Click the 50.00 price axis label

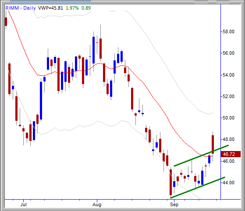228,118
